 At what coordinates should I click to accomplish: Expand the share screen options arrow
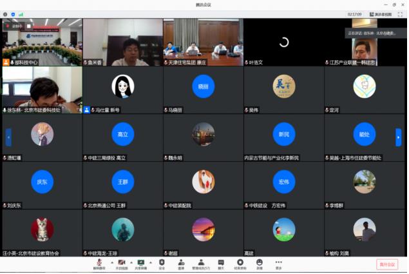pyautogui.click(x=151, y=262)
